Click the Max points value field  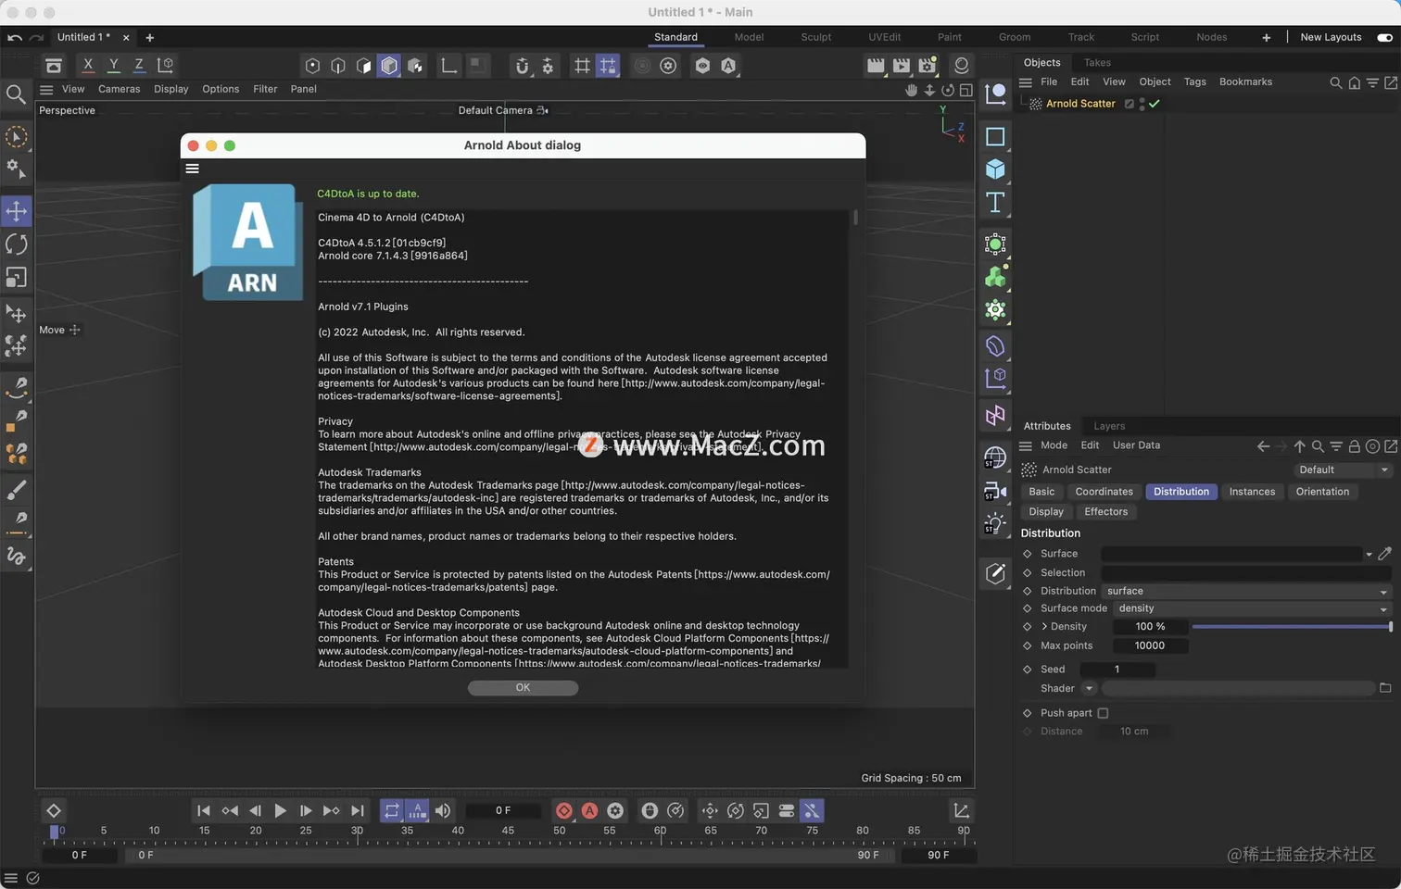1150,645
